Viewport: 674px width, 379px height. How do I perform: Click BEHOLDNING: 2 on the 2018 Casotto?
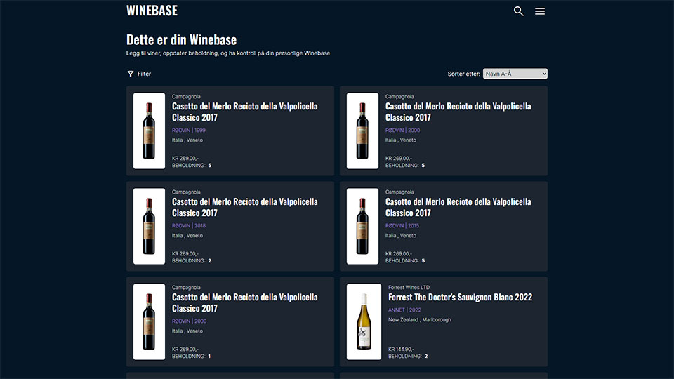pyautogui.click(x=191, y=261)
